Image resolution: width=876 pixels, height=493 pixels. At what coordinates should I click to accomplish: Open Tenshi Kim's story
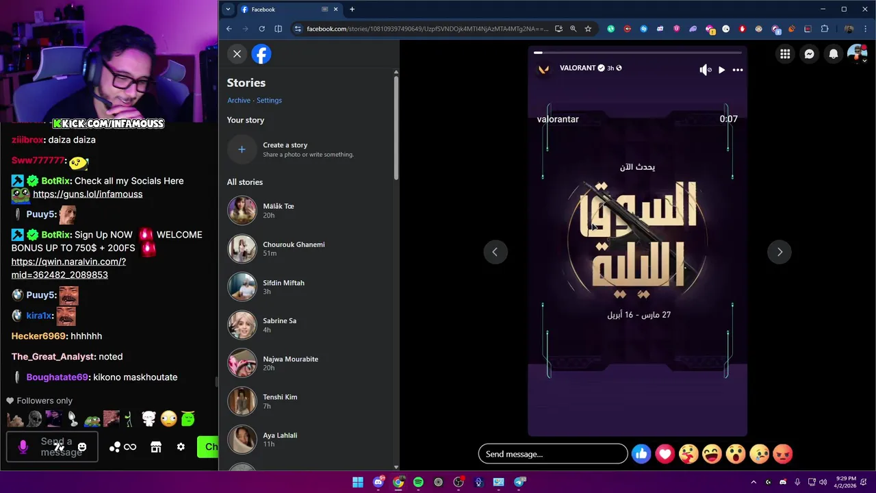[308, 401]
